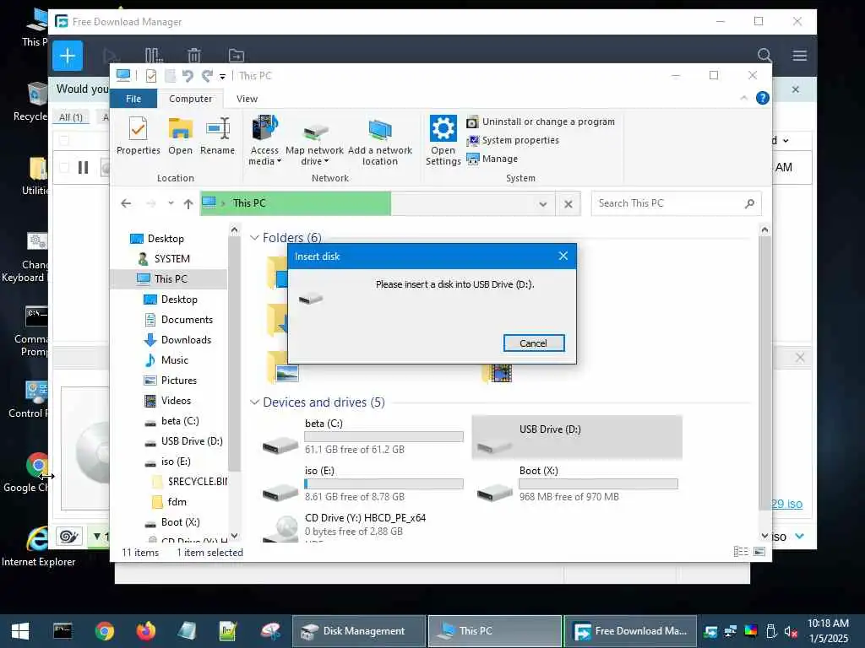
Task: Go back using the back arrow
Action: point(126,204)
